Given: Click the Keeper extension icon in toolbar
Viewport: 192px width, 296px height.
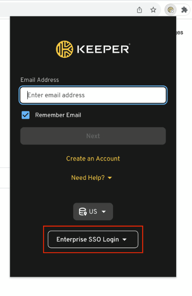Looking at the screenshot, I should click(170, 10).
